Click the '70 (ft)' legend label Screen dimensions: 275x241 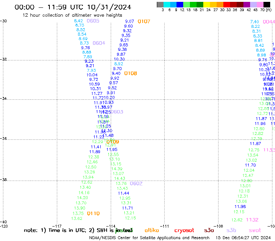pyautogui.click(x=266, y=10)
